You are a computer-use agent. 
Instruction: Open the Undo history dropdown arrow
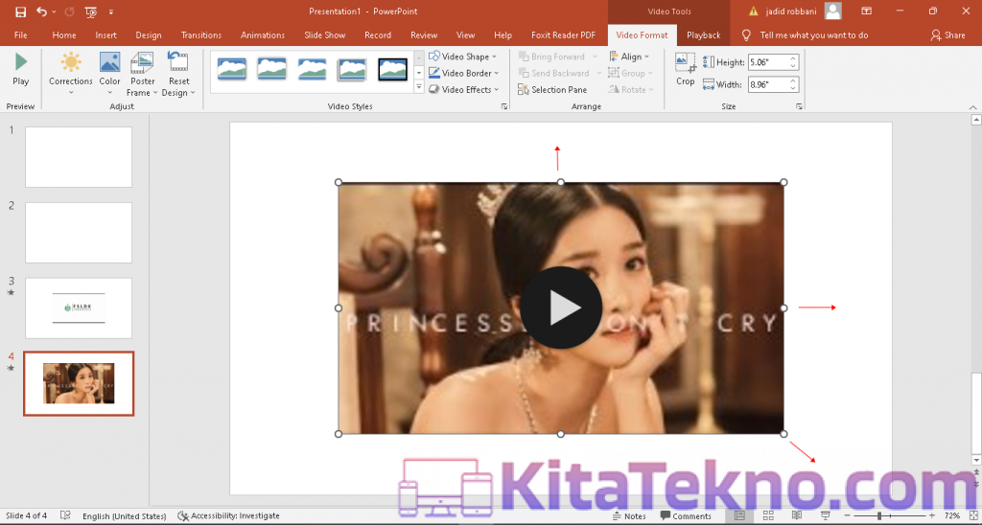[x=54, y=11]
